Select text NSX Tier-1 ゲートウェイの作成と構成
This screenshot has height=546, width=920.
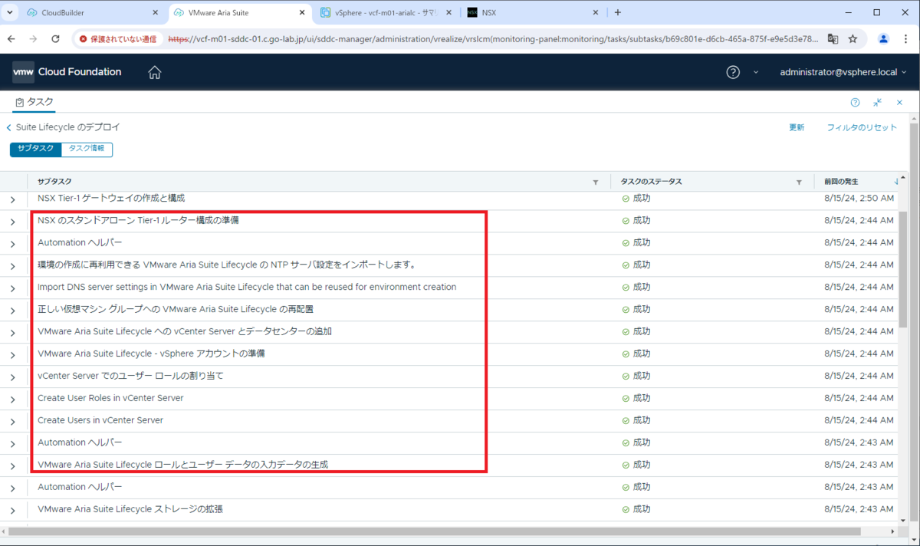point(111,198)
